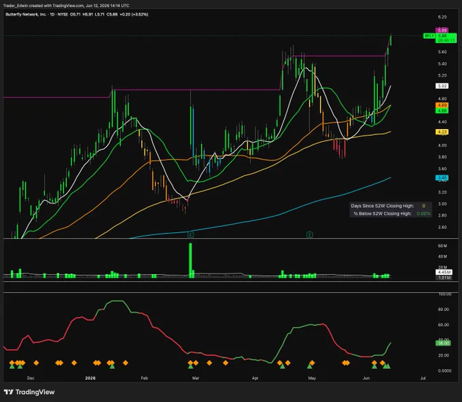This screenshot has height=402, width=462.
Task: Click the green triangle signal above May label
Action: pyautogui.click(x=309, y=367)
